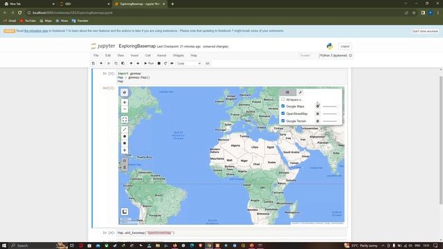The width and height of the screenshot is (443, 249).
Task: Uncheck the OpenStreetMap layer
Action: click(x=283, y=113)
